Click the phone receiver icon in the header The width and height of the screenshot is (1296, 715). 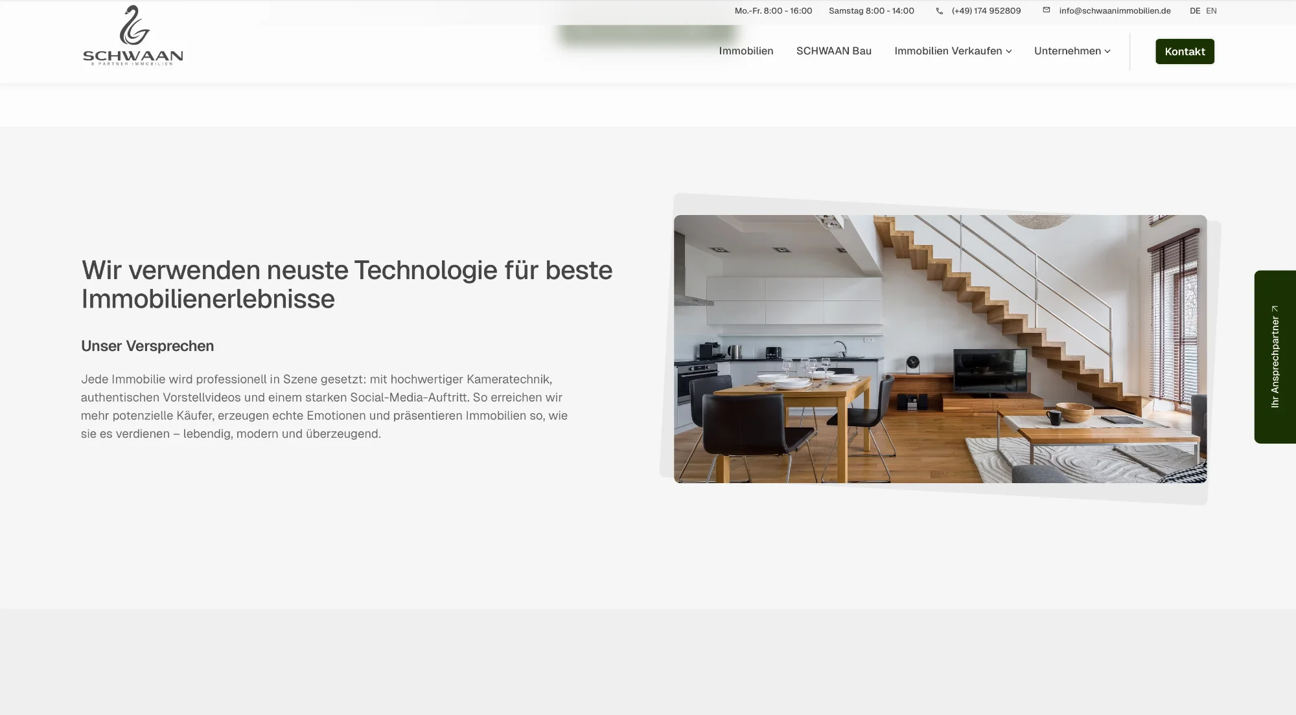[939, 10]
